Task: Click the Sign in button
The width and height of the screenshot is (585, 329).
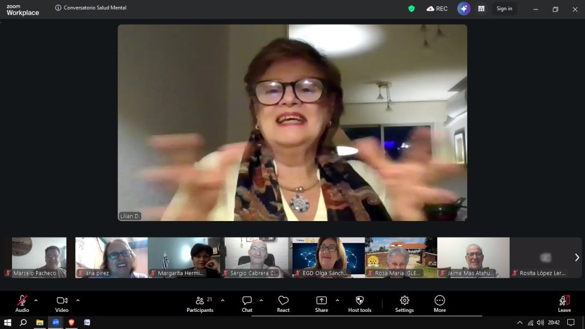Action: [x=504, y=9]
